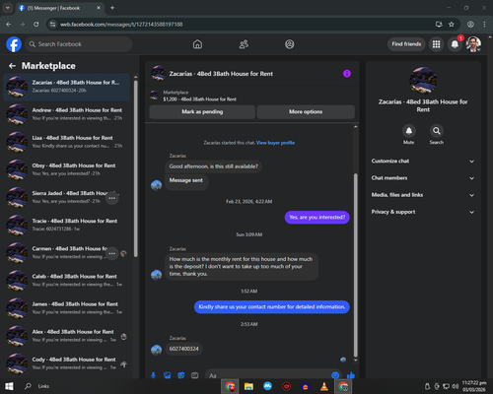This screenshot has width=493, height=394.
Task: View site information icon in address bar
Action: (x=53, y=25)
